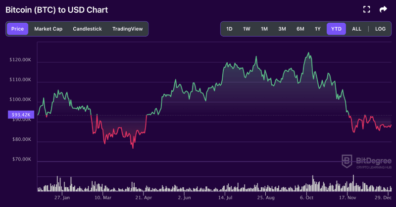Set the time range to 1W
This screenshot has height=207, width=396.
(x=247, y=29)
